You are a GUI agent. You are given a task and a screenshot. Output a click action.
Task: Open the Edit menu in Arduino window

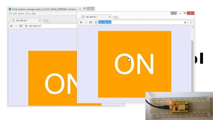tap(15, 13)
